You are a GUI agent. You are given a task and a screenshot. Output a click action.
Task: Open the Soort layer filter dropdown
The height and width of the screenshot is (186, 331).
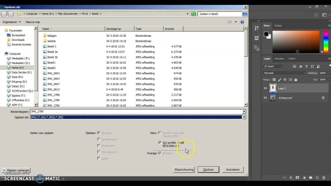(273, 66)
